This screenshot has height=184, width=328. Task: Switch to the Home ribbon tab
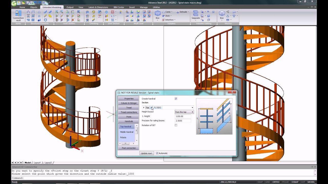pos(22,7)
